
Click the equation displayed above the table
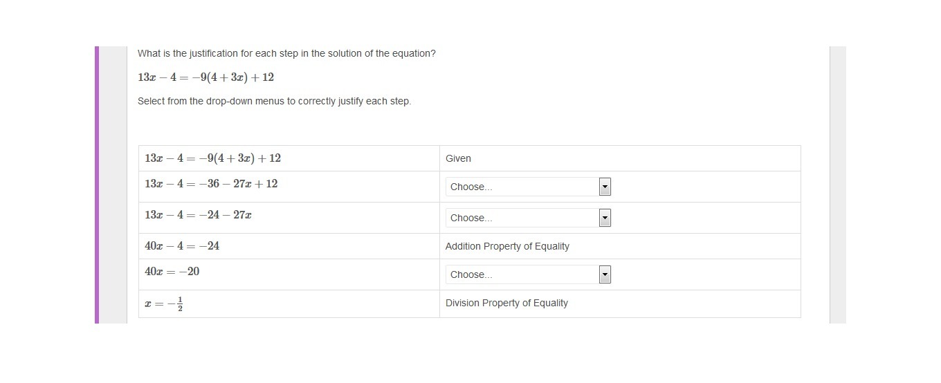[x=205, y=77]
